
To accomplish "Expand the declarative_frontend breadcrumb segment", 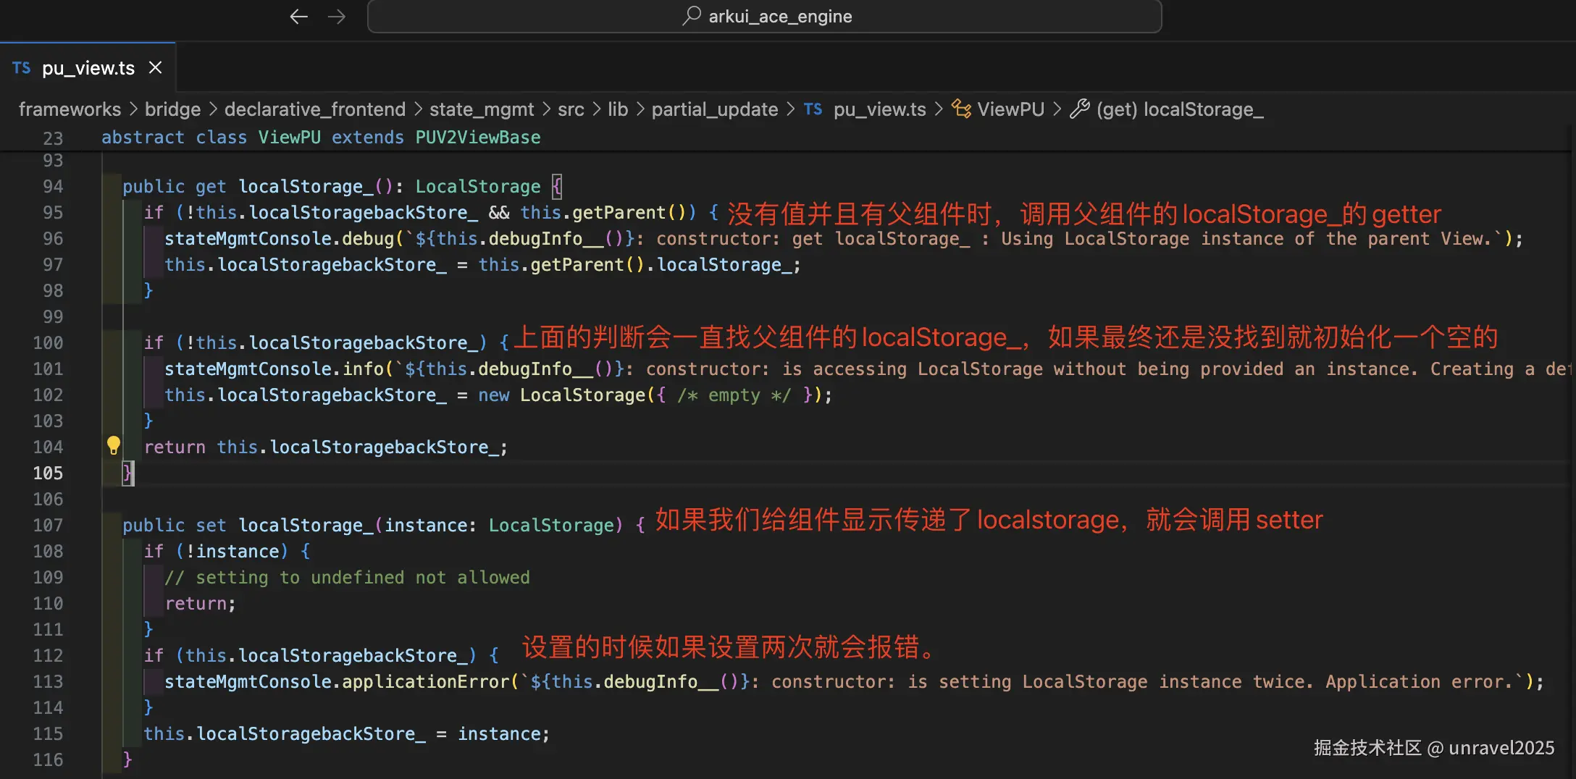I will click(314, 109).
